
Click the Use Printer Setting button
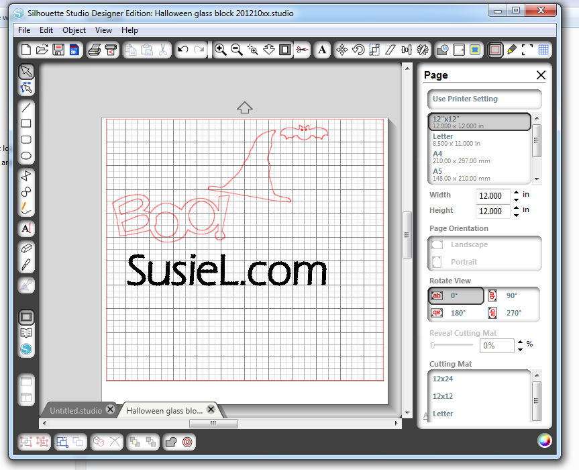[484, 99]
